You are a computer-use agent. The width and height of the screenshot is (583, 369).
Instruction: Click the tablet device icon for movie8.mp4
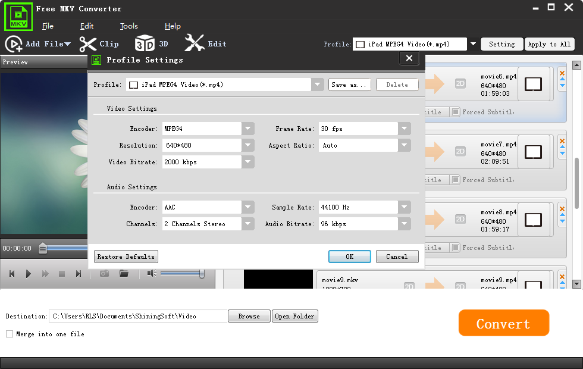(x=533, y=220)
